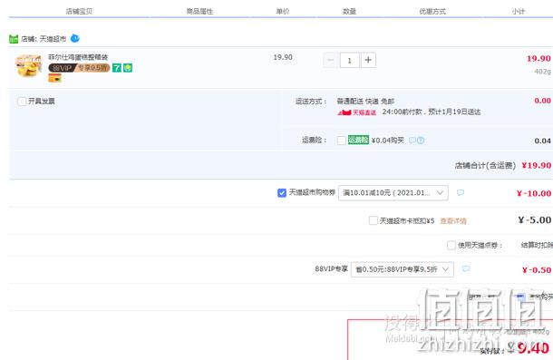This screenshot has height=360, width=553.
Task: Click the 商品属性 column header
Action: point(199,11)
